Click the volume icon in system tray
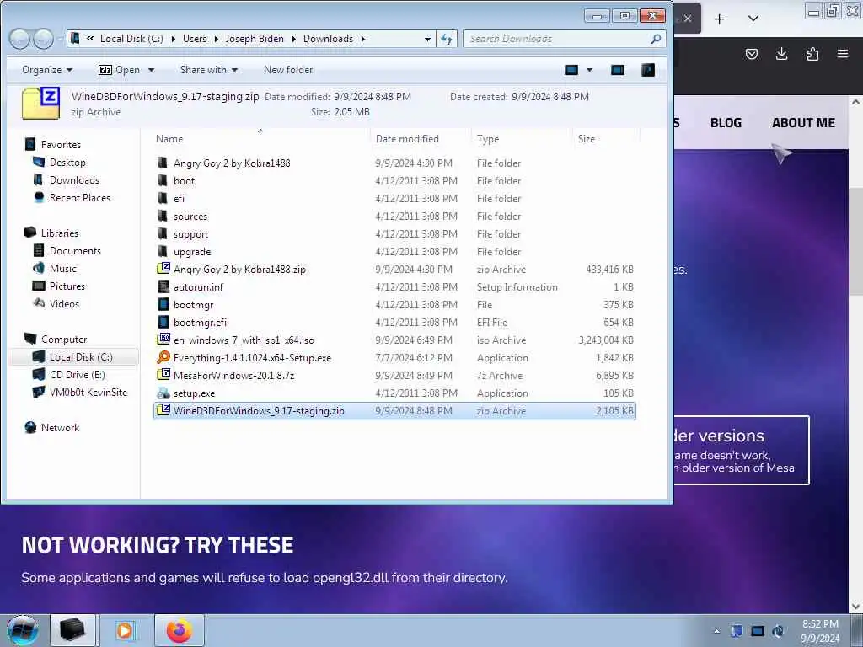Screen dimensions: 863x647 (x=778, y=631)
